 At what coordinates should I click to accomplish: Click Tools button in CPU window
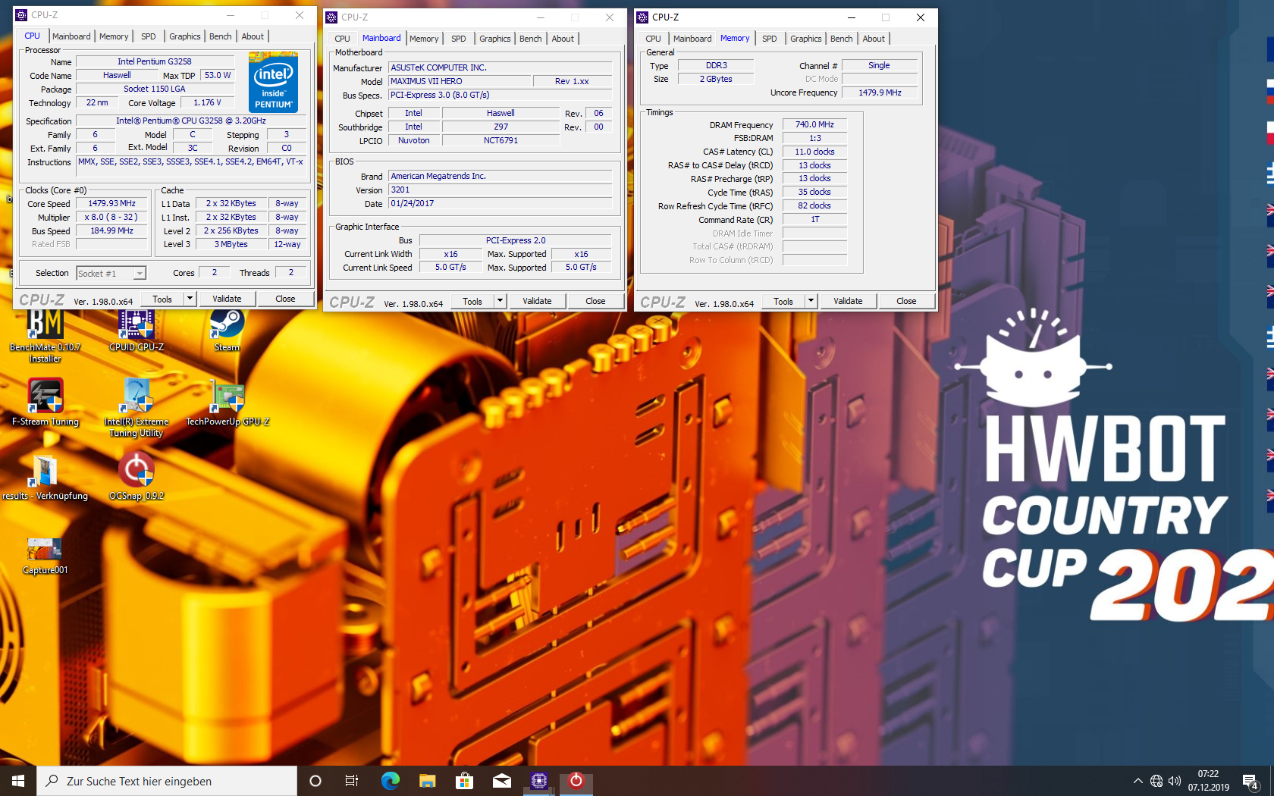162,299
